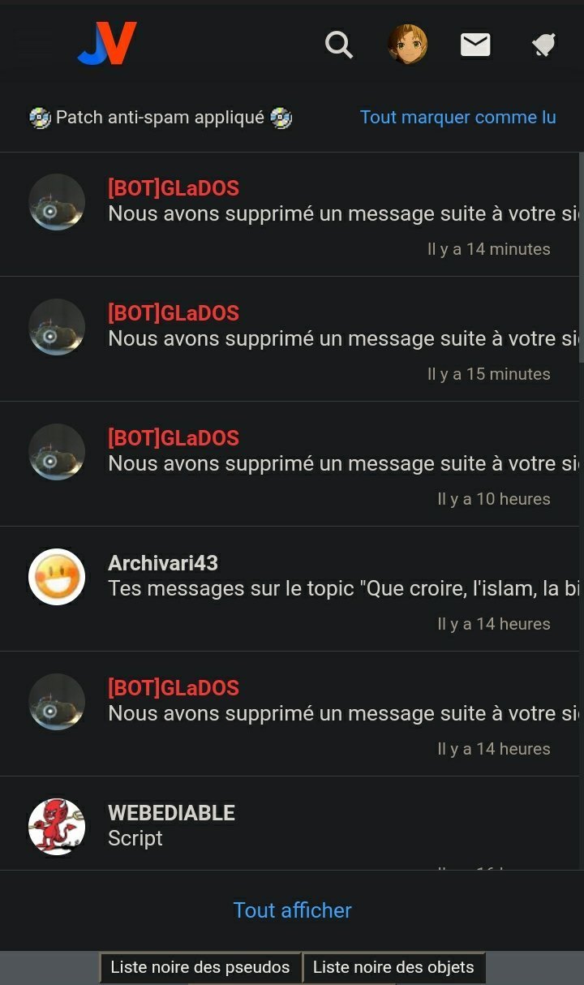The height and width of the screenshot is (985, 584).
Task: Click the notification panel scrollbar
Action: click(x=582, y=256)
